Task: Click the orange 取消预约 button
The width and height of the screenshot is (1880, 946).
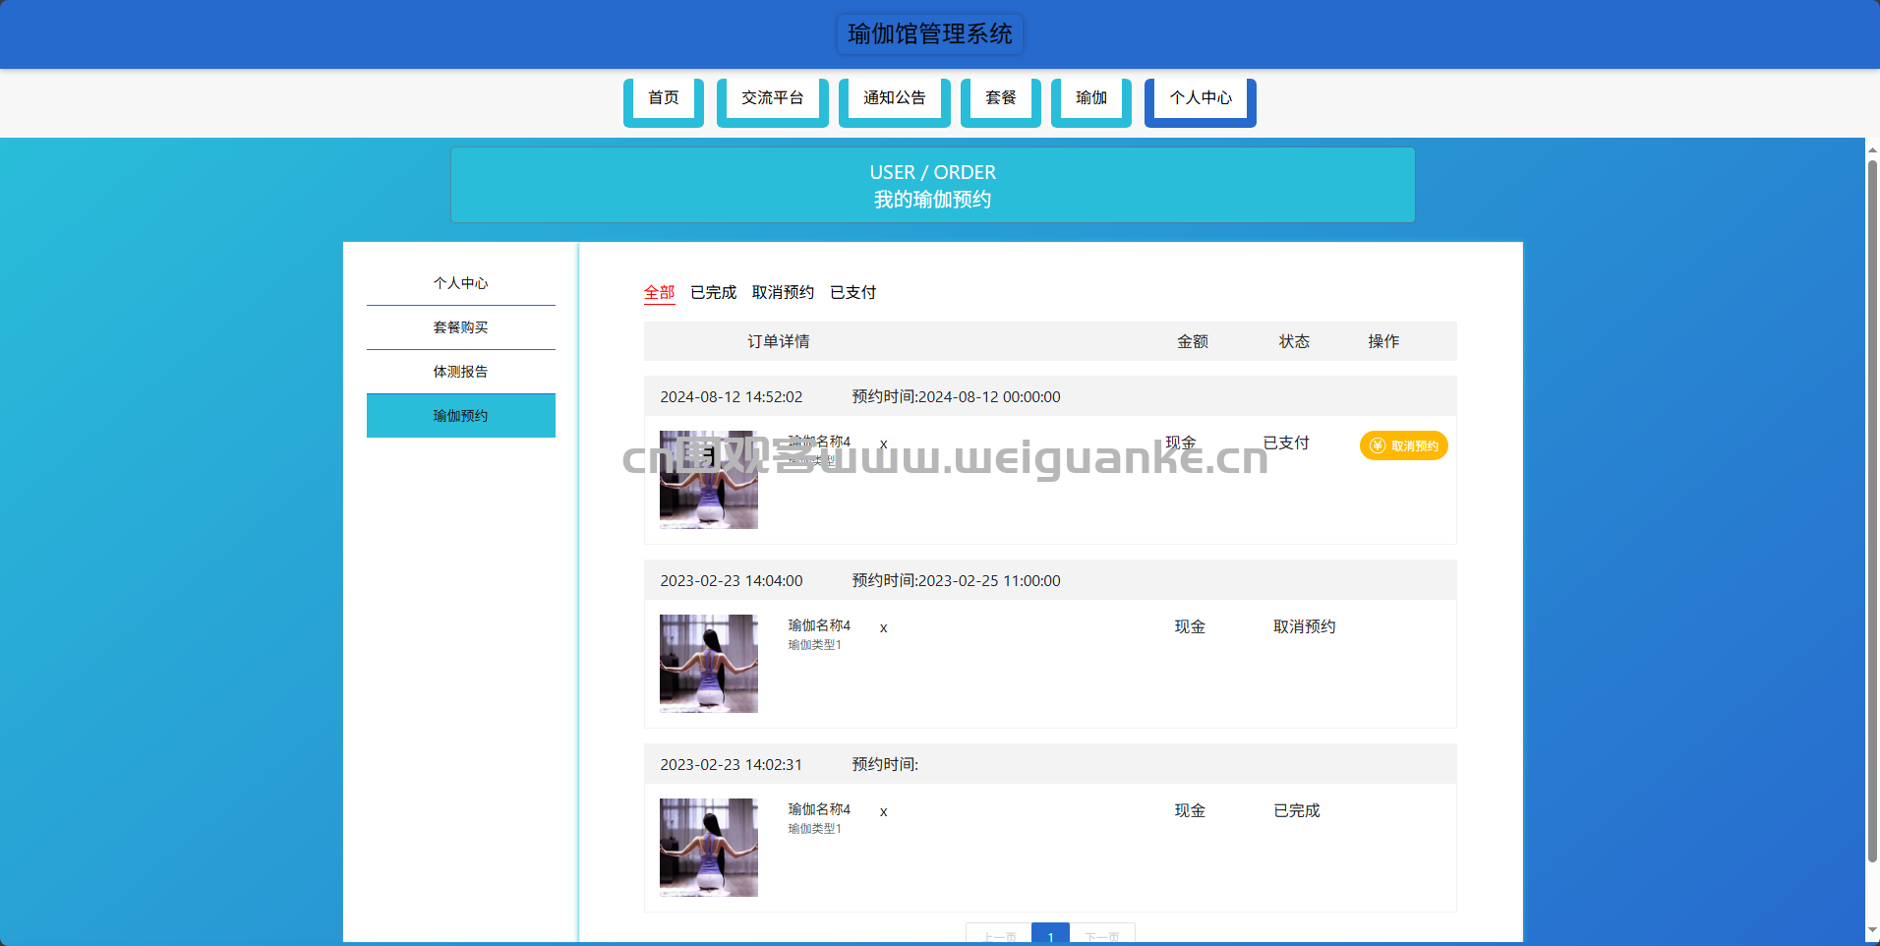Action: (1404, 445)
